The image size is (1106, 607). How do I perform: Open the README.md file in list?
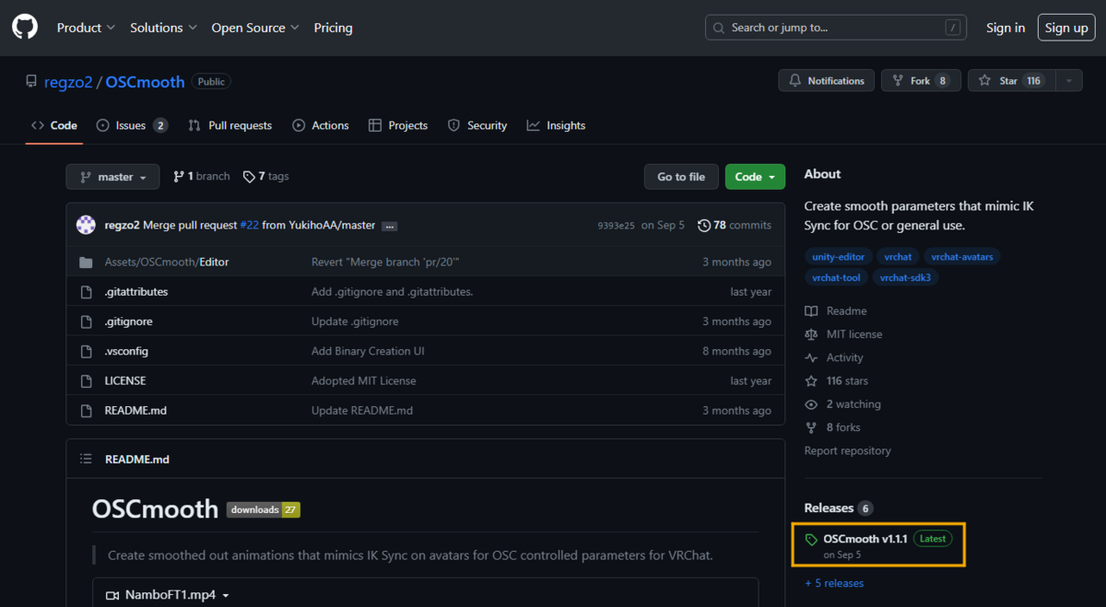tap(135, 410)
